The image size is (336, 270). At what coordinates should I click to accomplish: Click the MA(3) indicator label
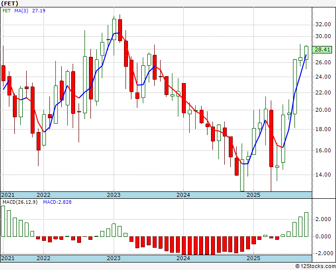point(21,10)
